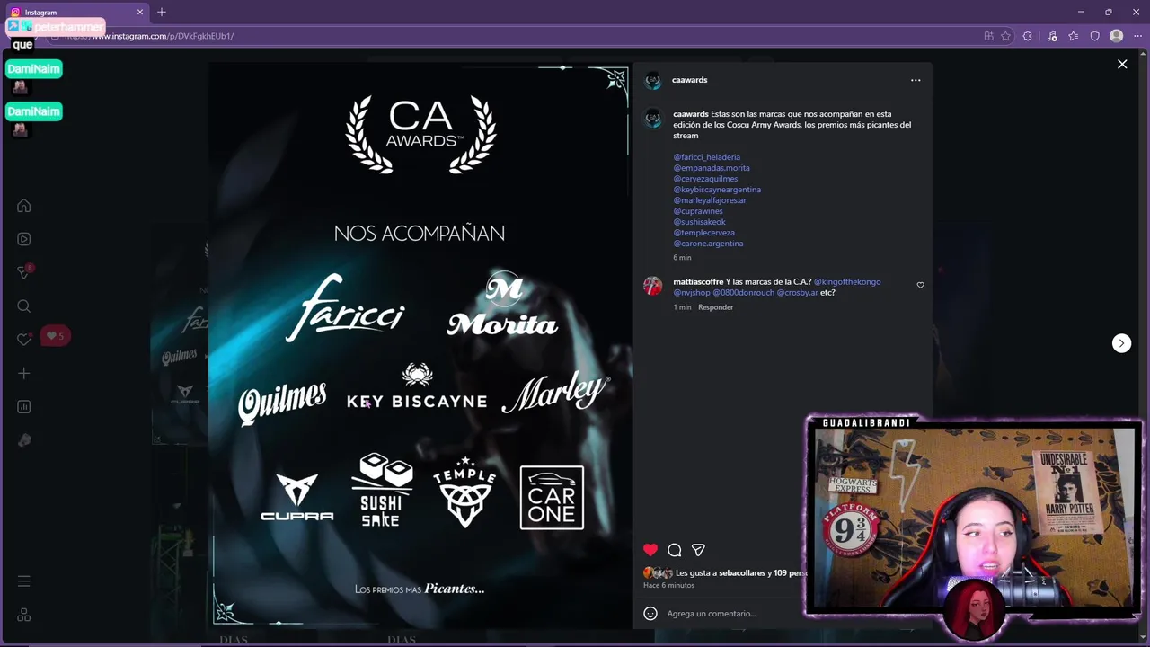Open the @sushisakeok mention

point(699,222)
